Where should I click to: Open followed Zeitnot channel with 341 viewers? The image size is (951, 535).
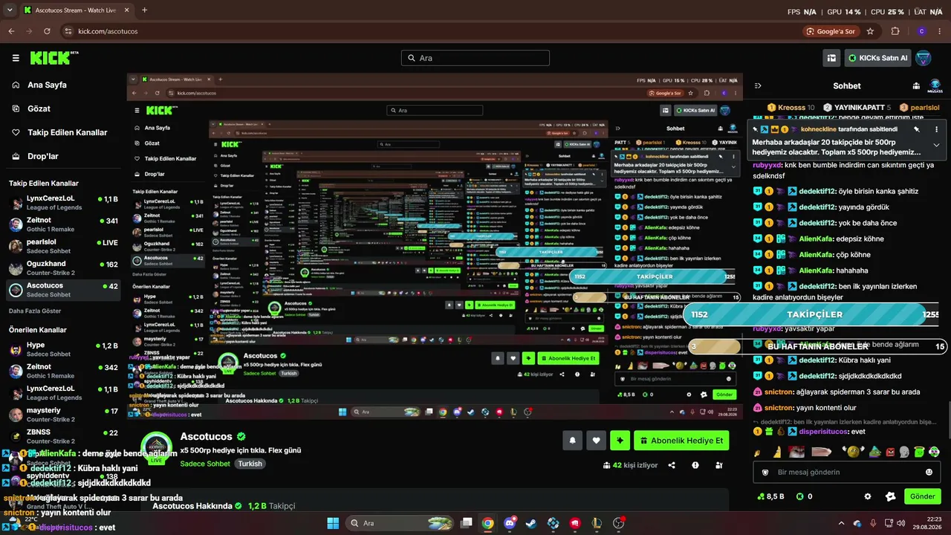[x=63, y=225]
